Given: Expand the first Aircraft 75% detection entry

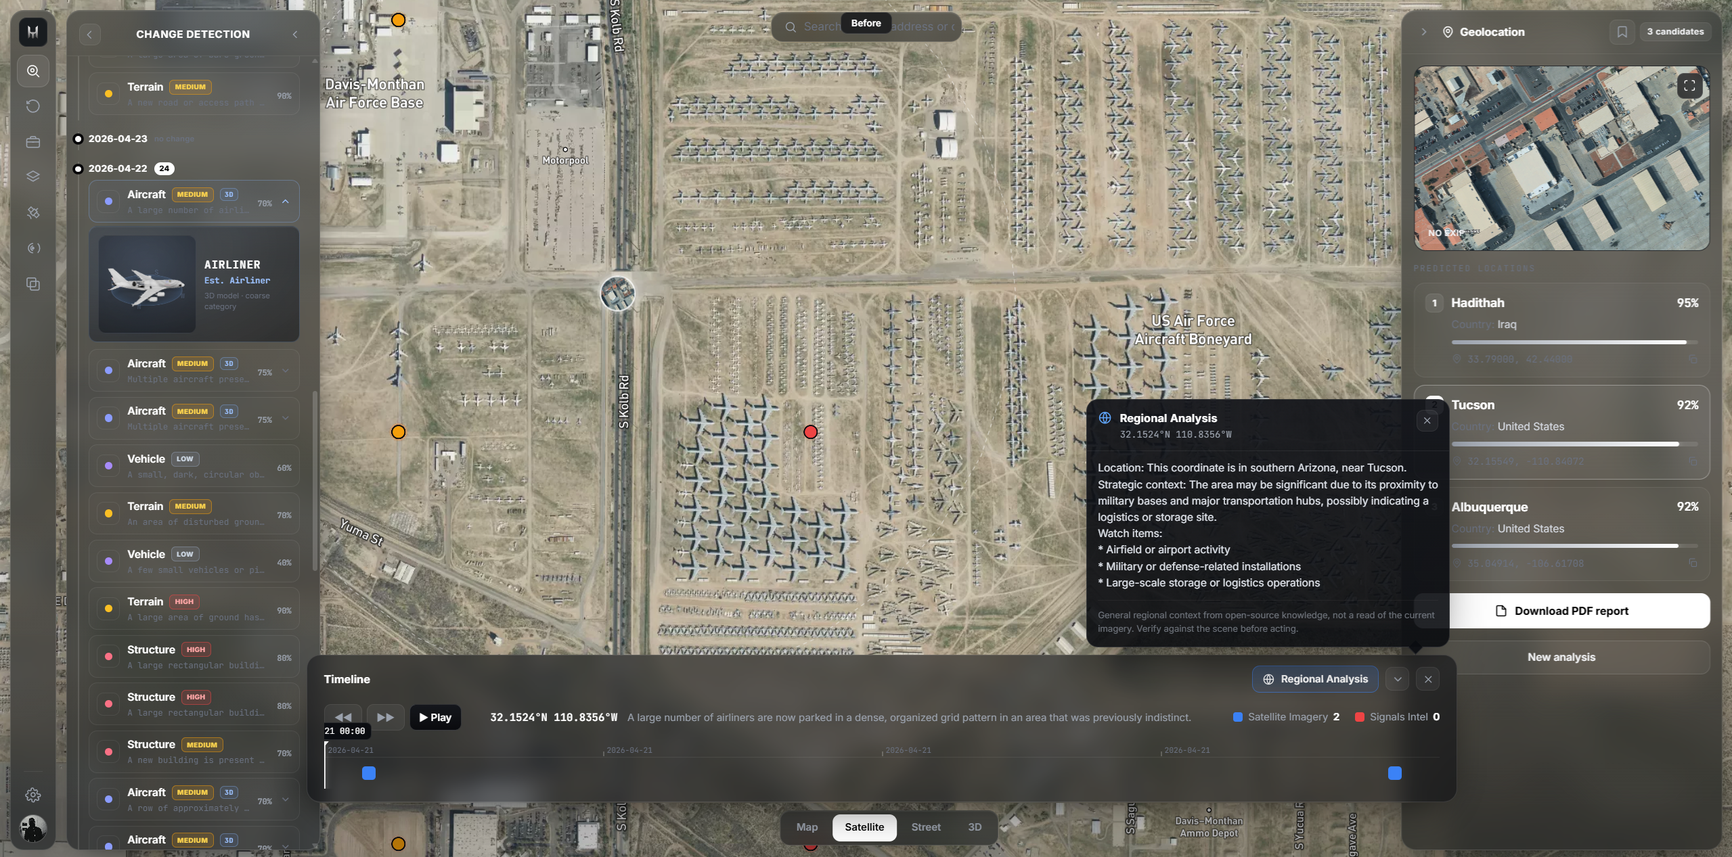Looking at the screenshot, I should pos(285,371).
